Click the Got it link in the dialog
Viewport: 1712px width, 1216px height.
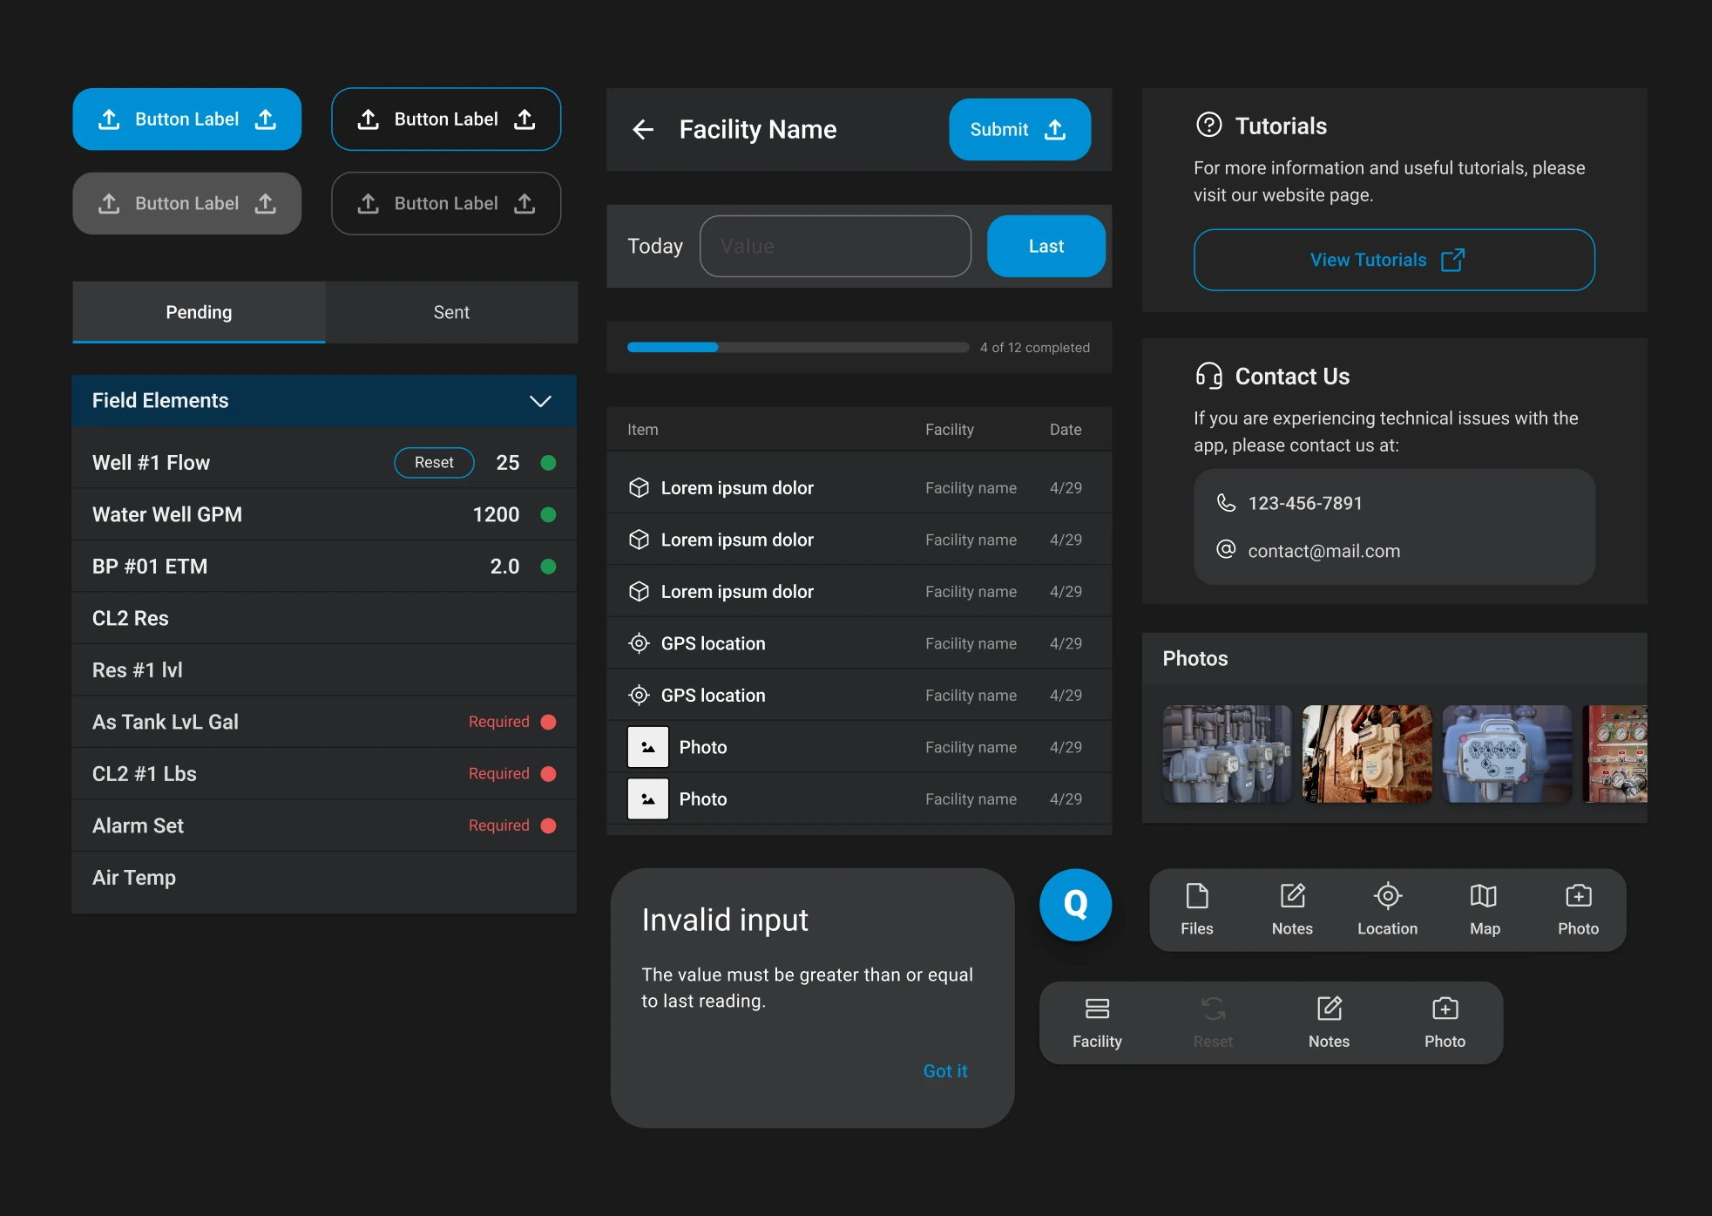pyautogui.click(x=945, y=1070)
